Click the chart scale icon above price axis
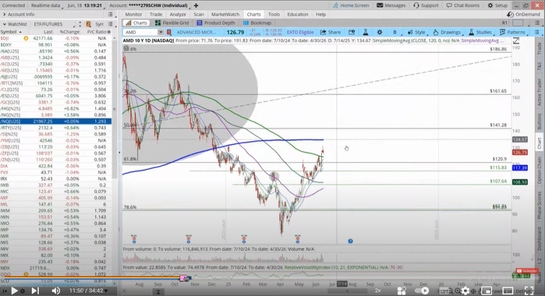 tap(516, 41)
